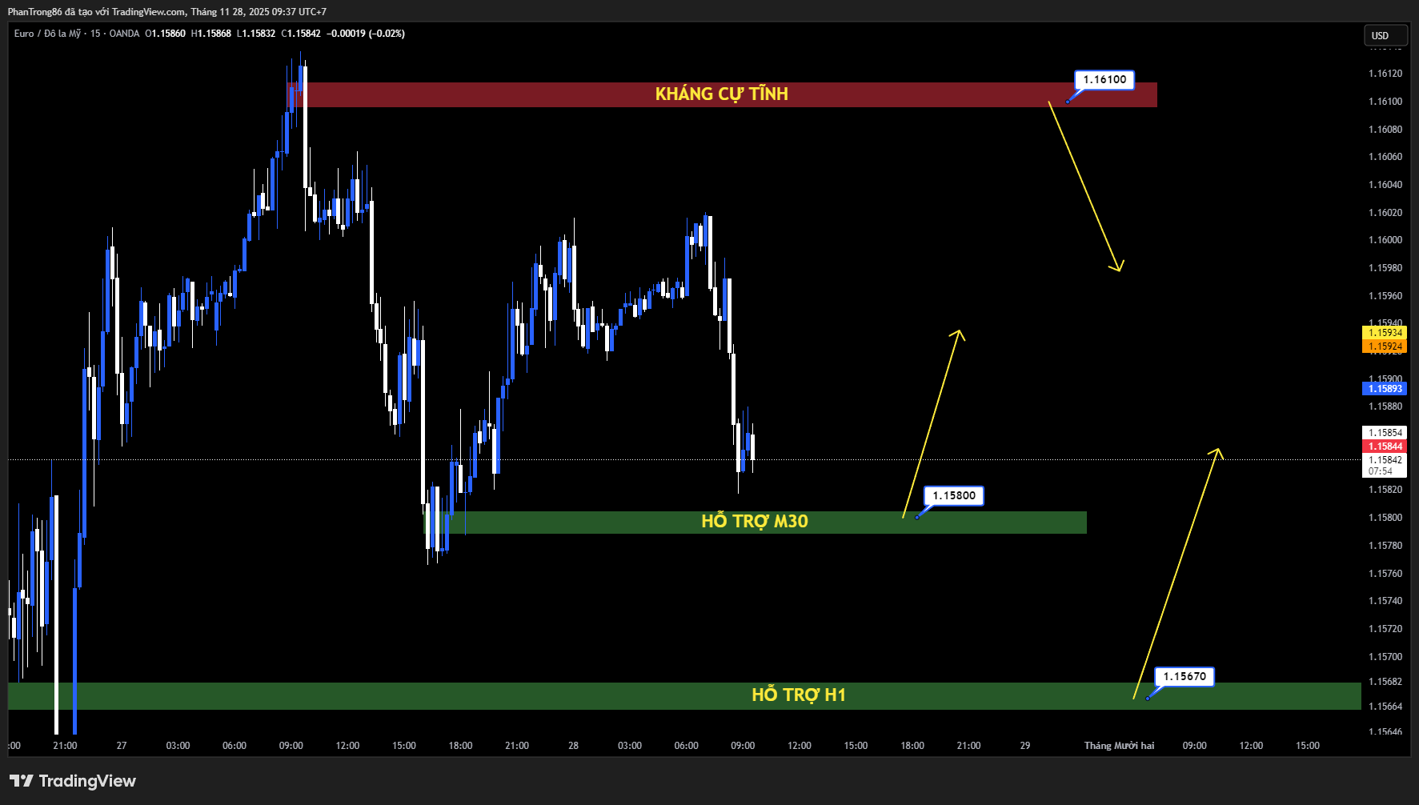Click the 1.15854 price tag on axis
The height and width of the screenshot is (805, 1419).
[x=1385, y=433]
